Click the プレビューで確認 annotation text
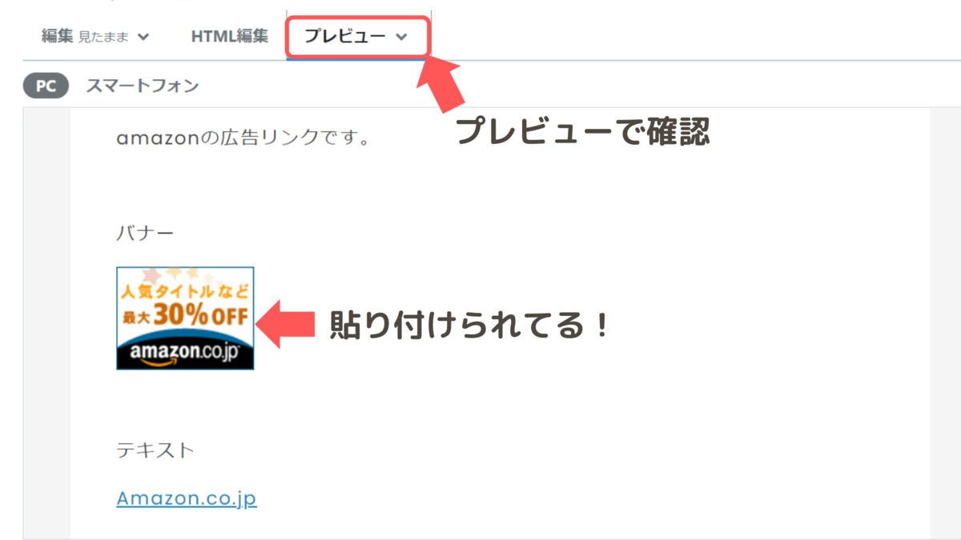The image size is (961, 540). [583, 132]
